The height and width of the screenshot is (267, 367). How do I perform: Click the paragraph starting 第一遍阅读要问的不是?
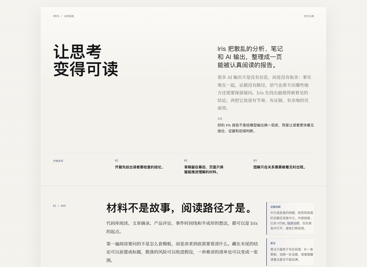tap(182, 252)
